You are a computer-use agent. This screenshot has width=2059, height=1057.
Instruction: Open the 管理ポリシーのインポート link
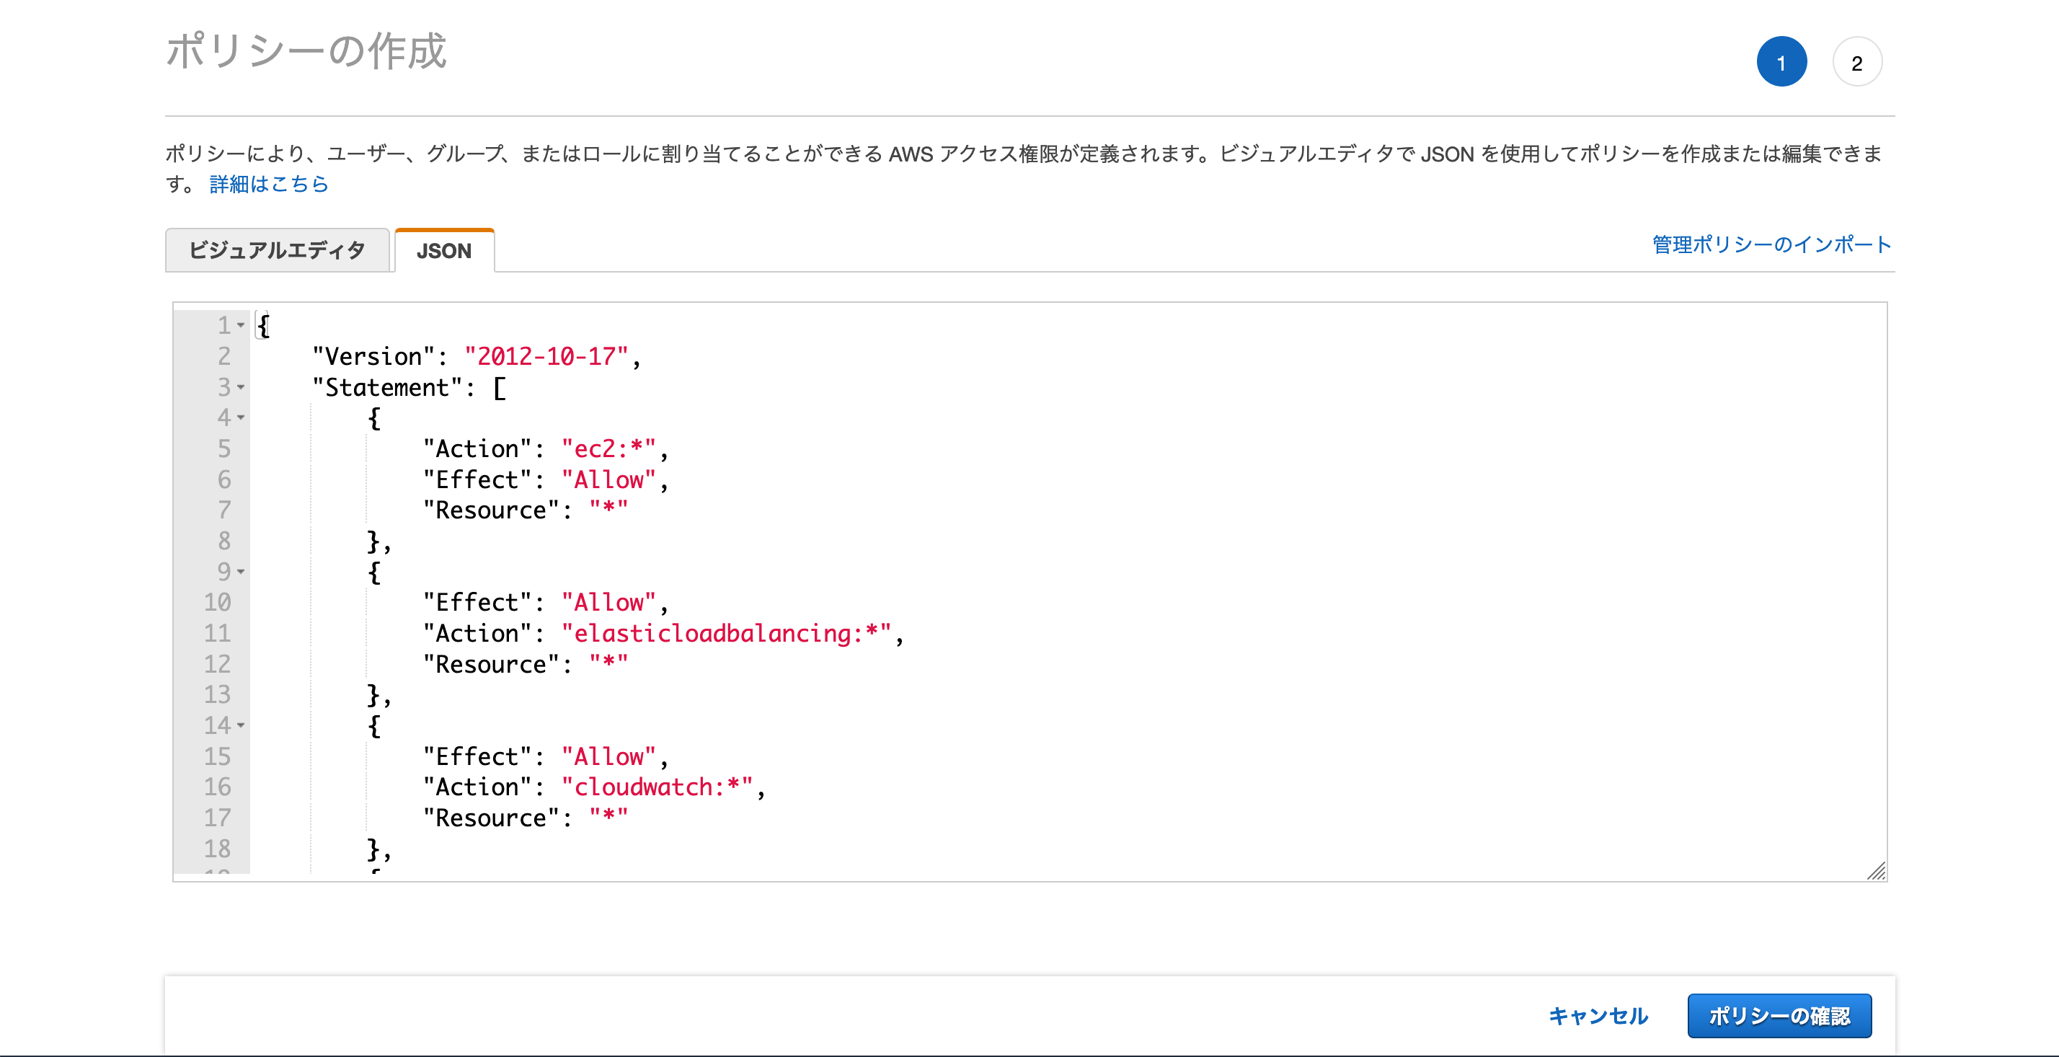point(1771,244)
